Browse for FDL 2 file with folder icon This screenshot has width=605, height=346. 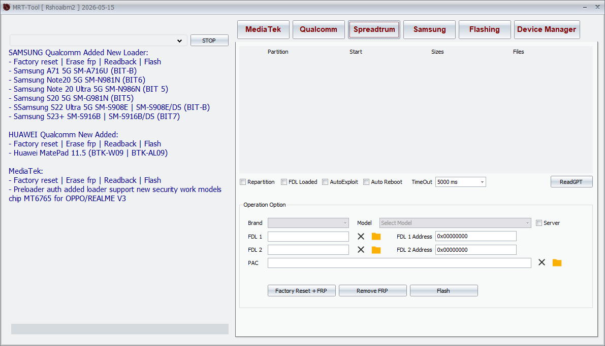tap(376, 250)
